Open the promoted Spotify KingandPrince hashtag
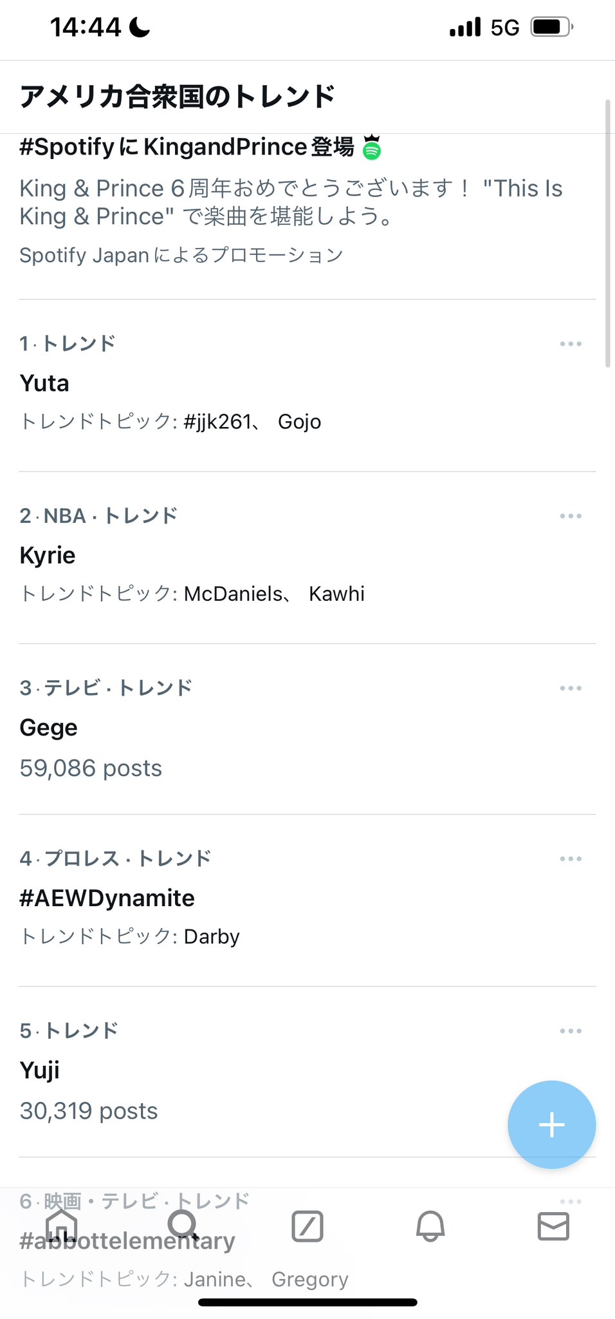 tap(187, 147)
